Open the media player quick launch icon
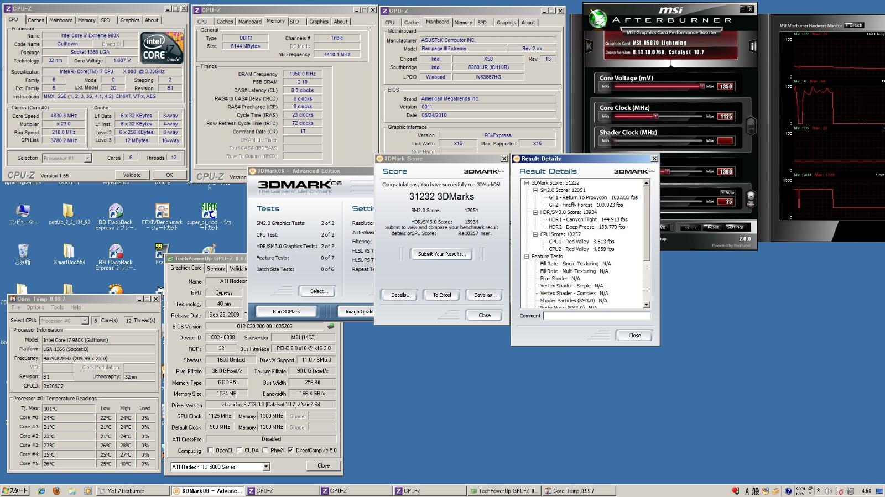 click(87, 490)
